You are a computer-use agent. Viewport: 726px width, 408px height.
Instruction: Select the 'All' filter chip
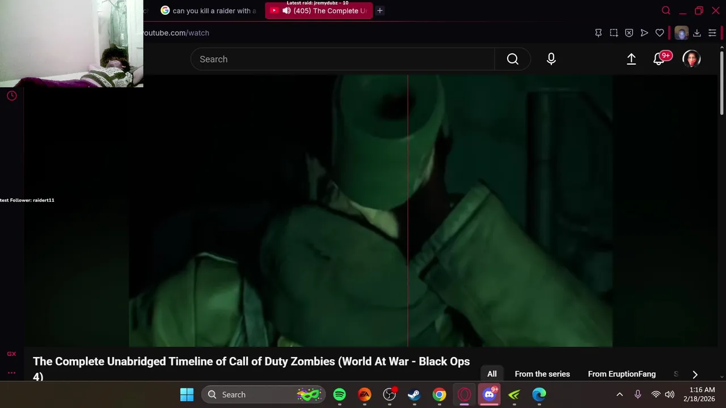click(492, 374)
